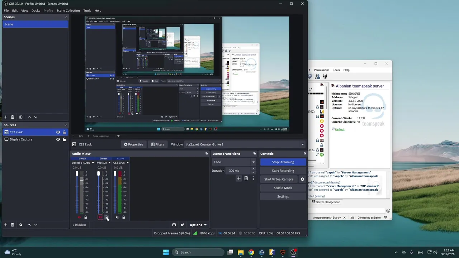This screenshot has height=258, width=459.
Task: Open Docks menu in OBS
Action: click(36, 10)
